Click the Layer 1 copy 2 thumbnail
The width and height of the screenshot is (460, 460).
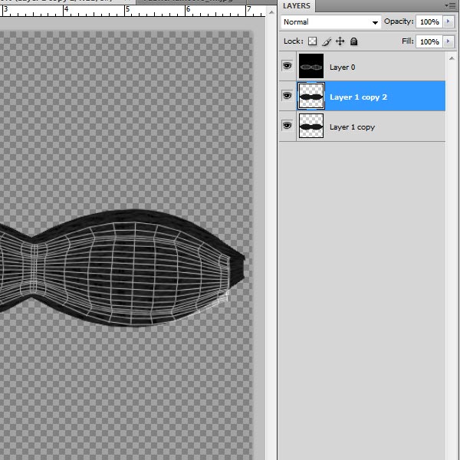(311, 96)
